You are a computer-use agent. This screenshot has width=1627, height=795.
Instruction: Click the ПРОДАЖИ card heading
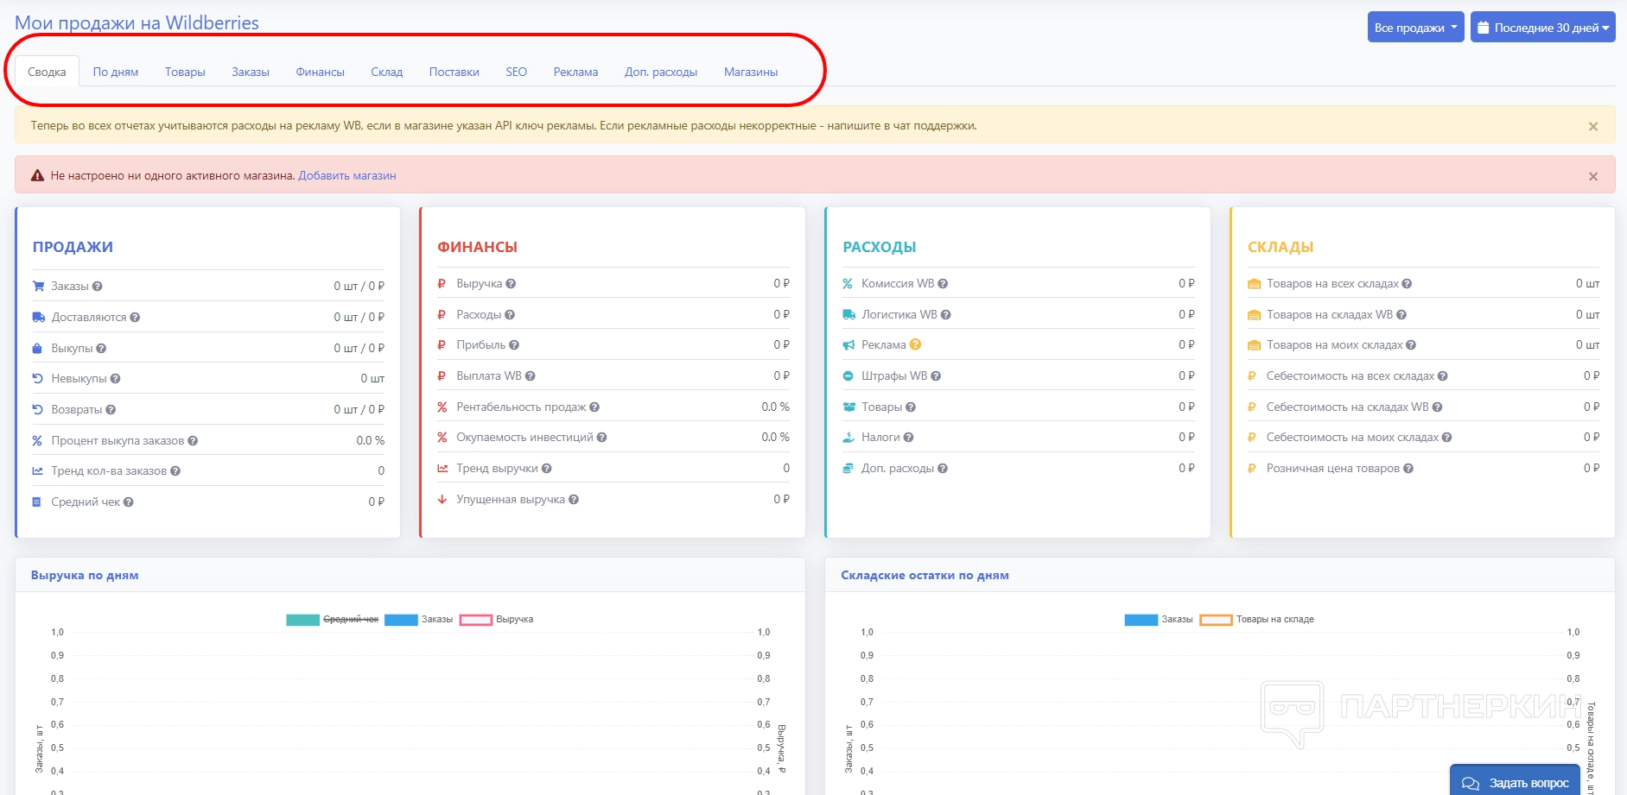click(x=73, y=247)
